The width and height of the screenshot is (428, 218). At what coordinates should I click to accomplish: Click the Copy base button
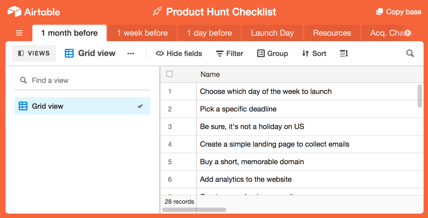[399, 12]
